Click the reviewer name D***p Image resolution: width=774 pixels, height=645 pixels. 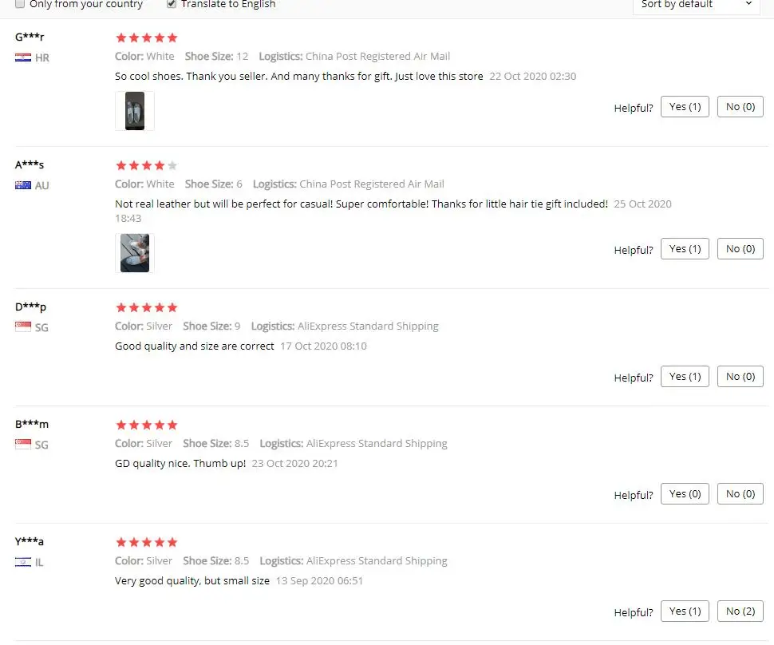pos(30,307)
